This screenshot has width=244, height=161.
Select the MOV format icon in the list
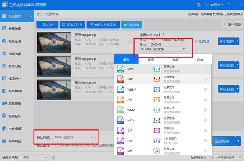pos(120,120)
